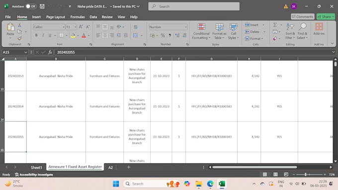Open Find & Select menu
Screen dimensions: 338x190
click(302, 31)
